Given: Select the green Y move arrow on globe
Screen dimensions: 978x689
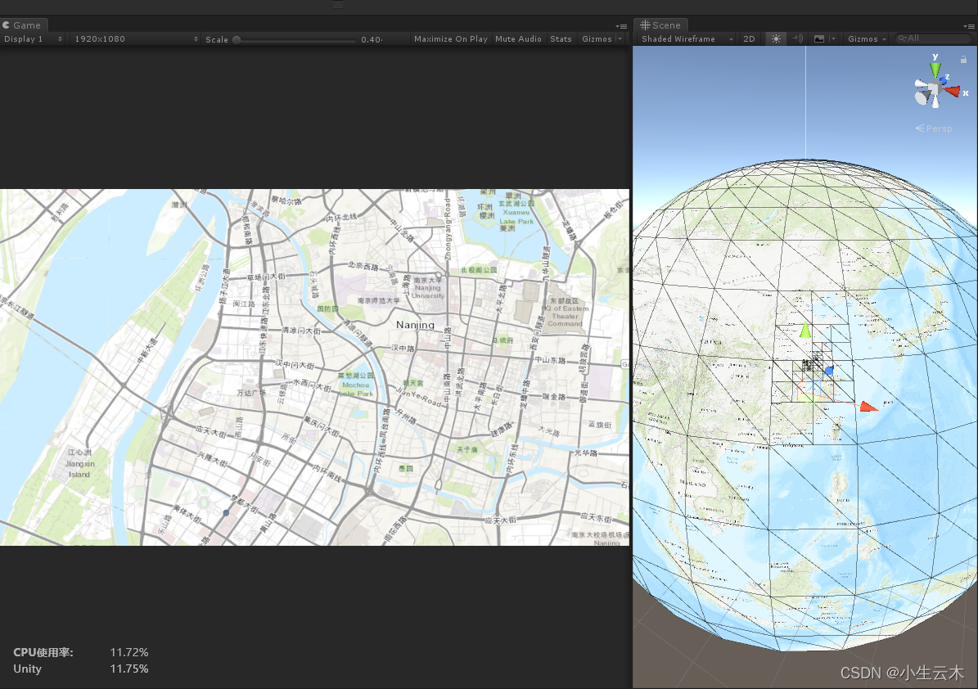Looking at the screenshot, I should click(806, 330).
